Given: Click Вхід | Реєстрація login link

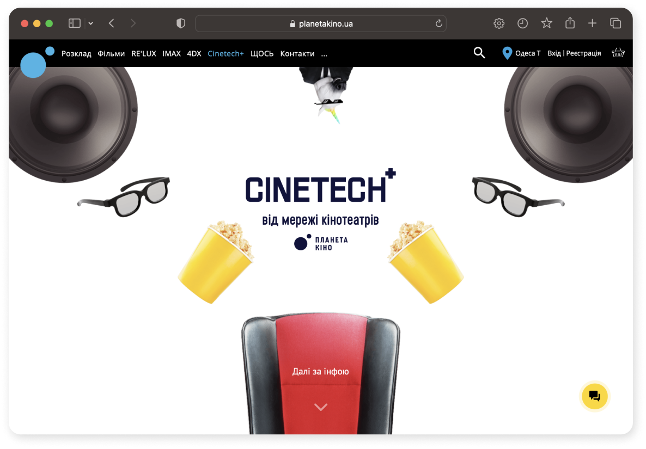Looking at the screenshot, I should click(x=574, y=53).
